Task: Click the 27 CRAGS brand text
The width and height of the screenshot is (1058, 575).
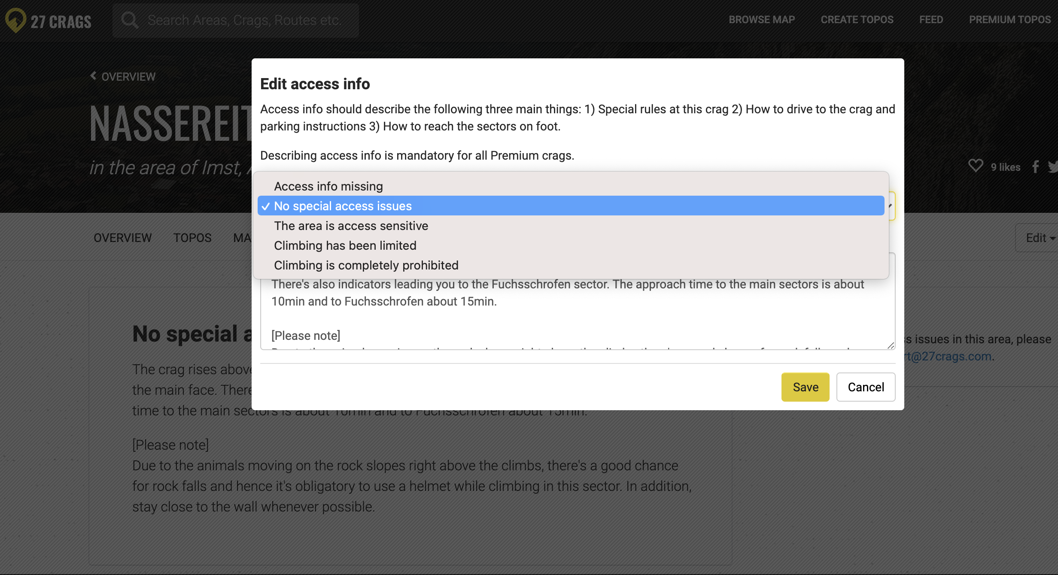Action: (x=61, y=21)
